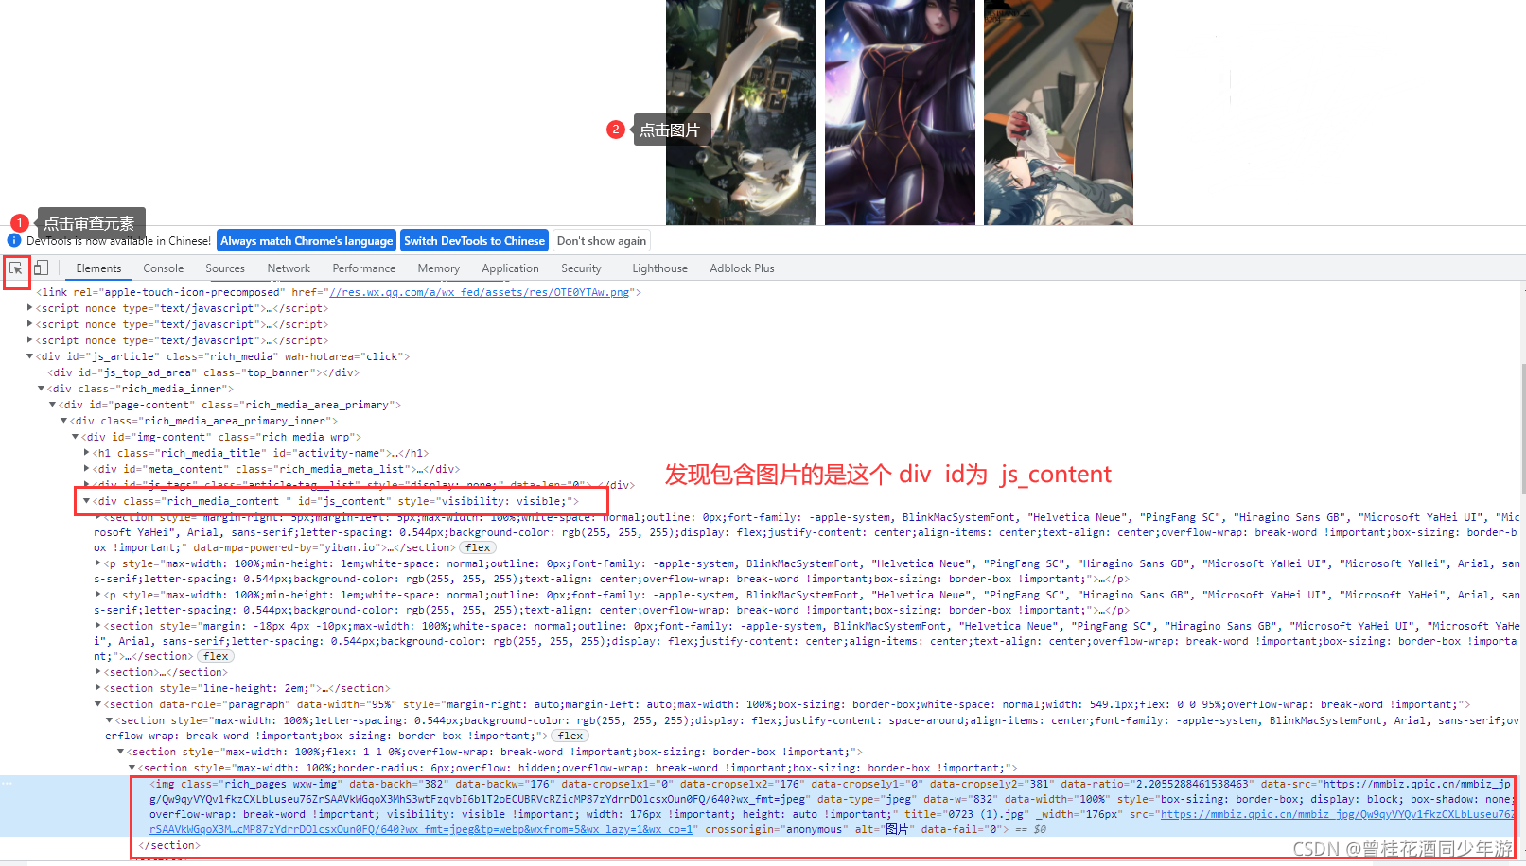Open the Elements tab
Image resolution: width=1526 pixels, height=866 pixels.
pyautogui.click(x=98, y=268)
